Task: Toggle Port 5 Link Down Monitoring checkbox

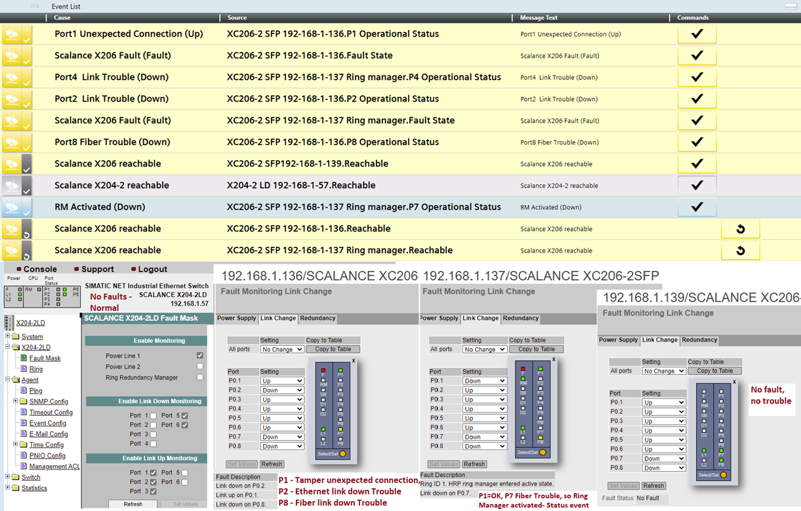Action: (184, 415)
